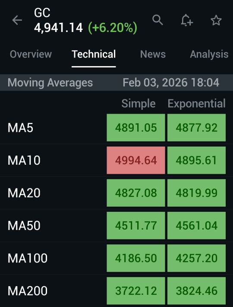
Task: Select MA200 exponential value 3824.46
Action: 196,291
